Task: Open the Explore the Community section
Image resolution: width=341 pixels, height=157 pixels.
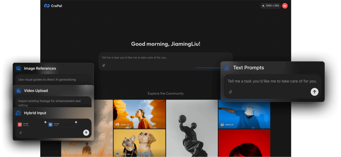Action: (x=166, y=93)
